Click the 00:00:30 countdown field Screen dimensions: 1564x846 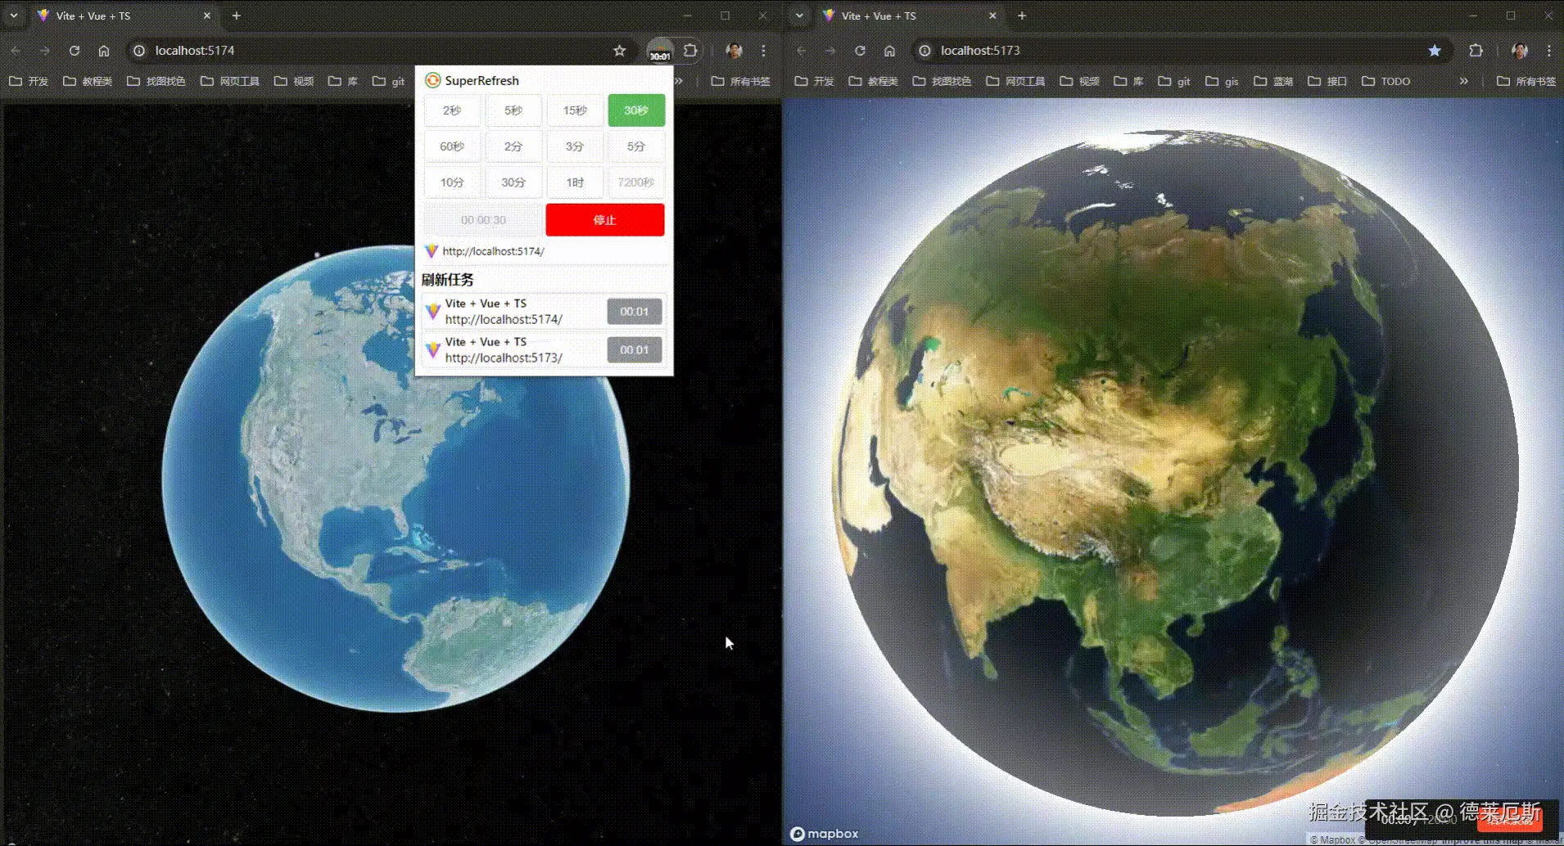(483, 220)
